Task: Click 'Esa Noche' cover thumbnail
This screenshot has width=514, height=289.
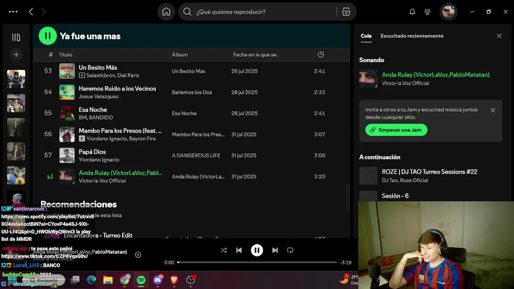Action: [67, 113]
